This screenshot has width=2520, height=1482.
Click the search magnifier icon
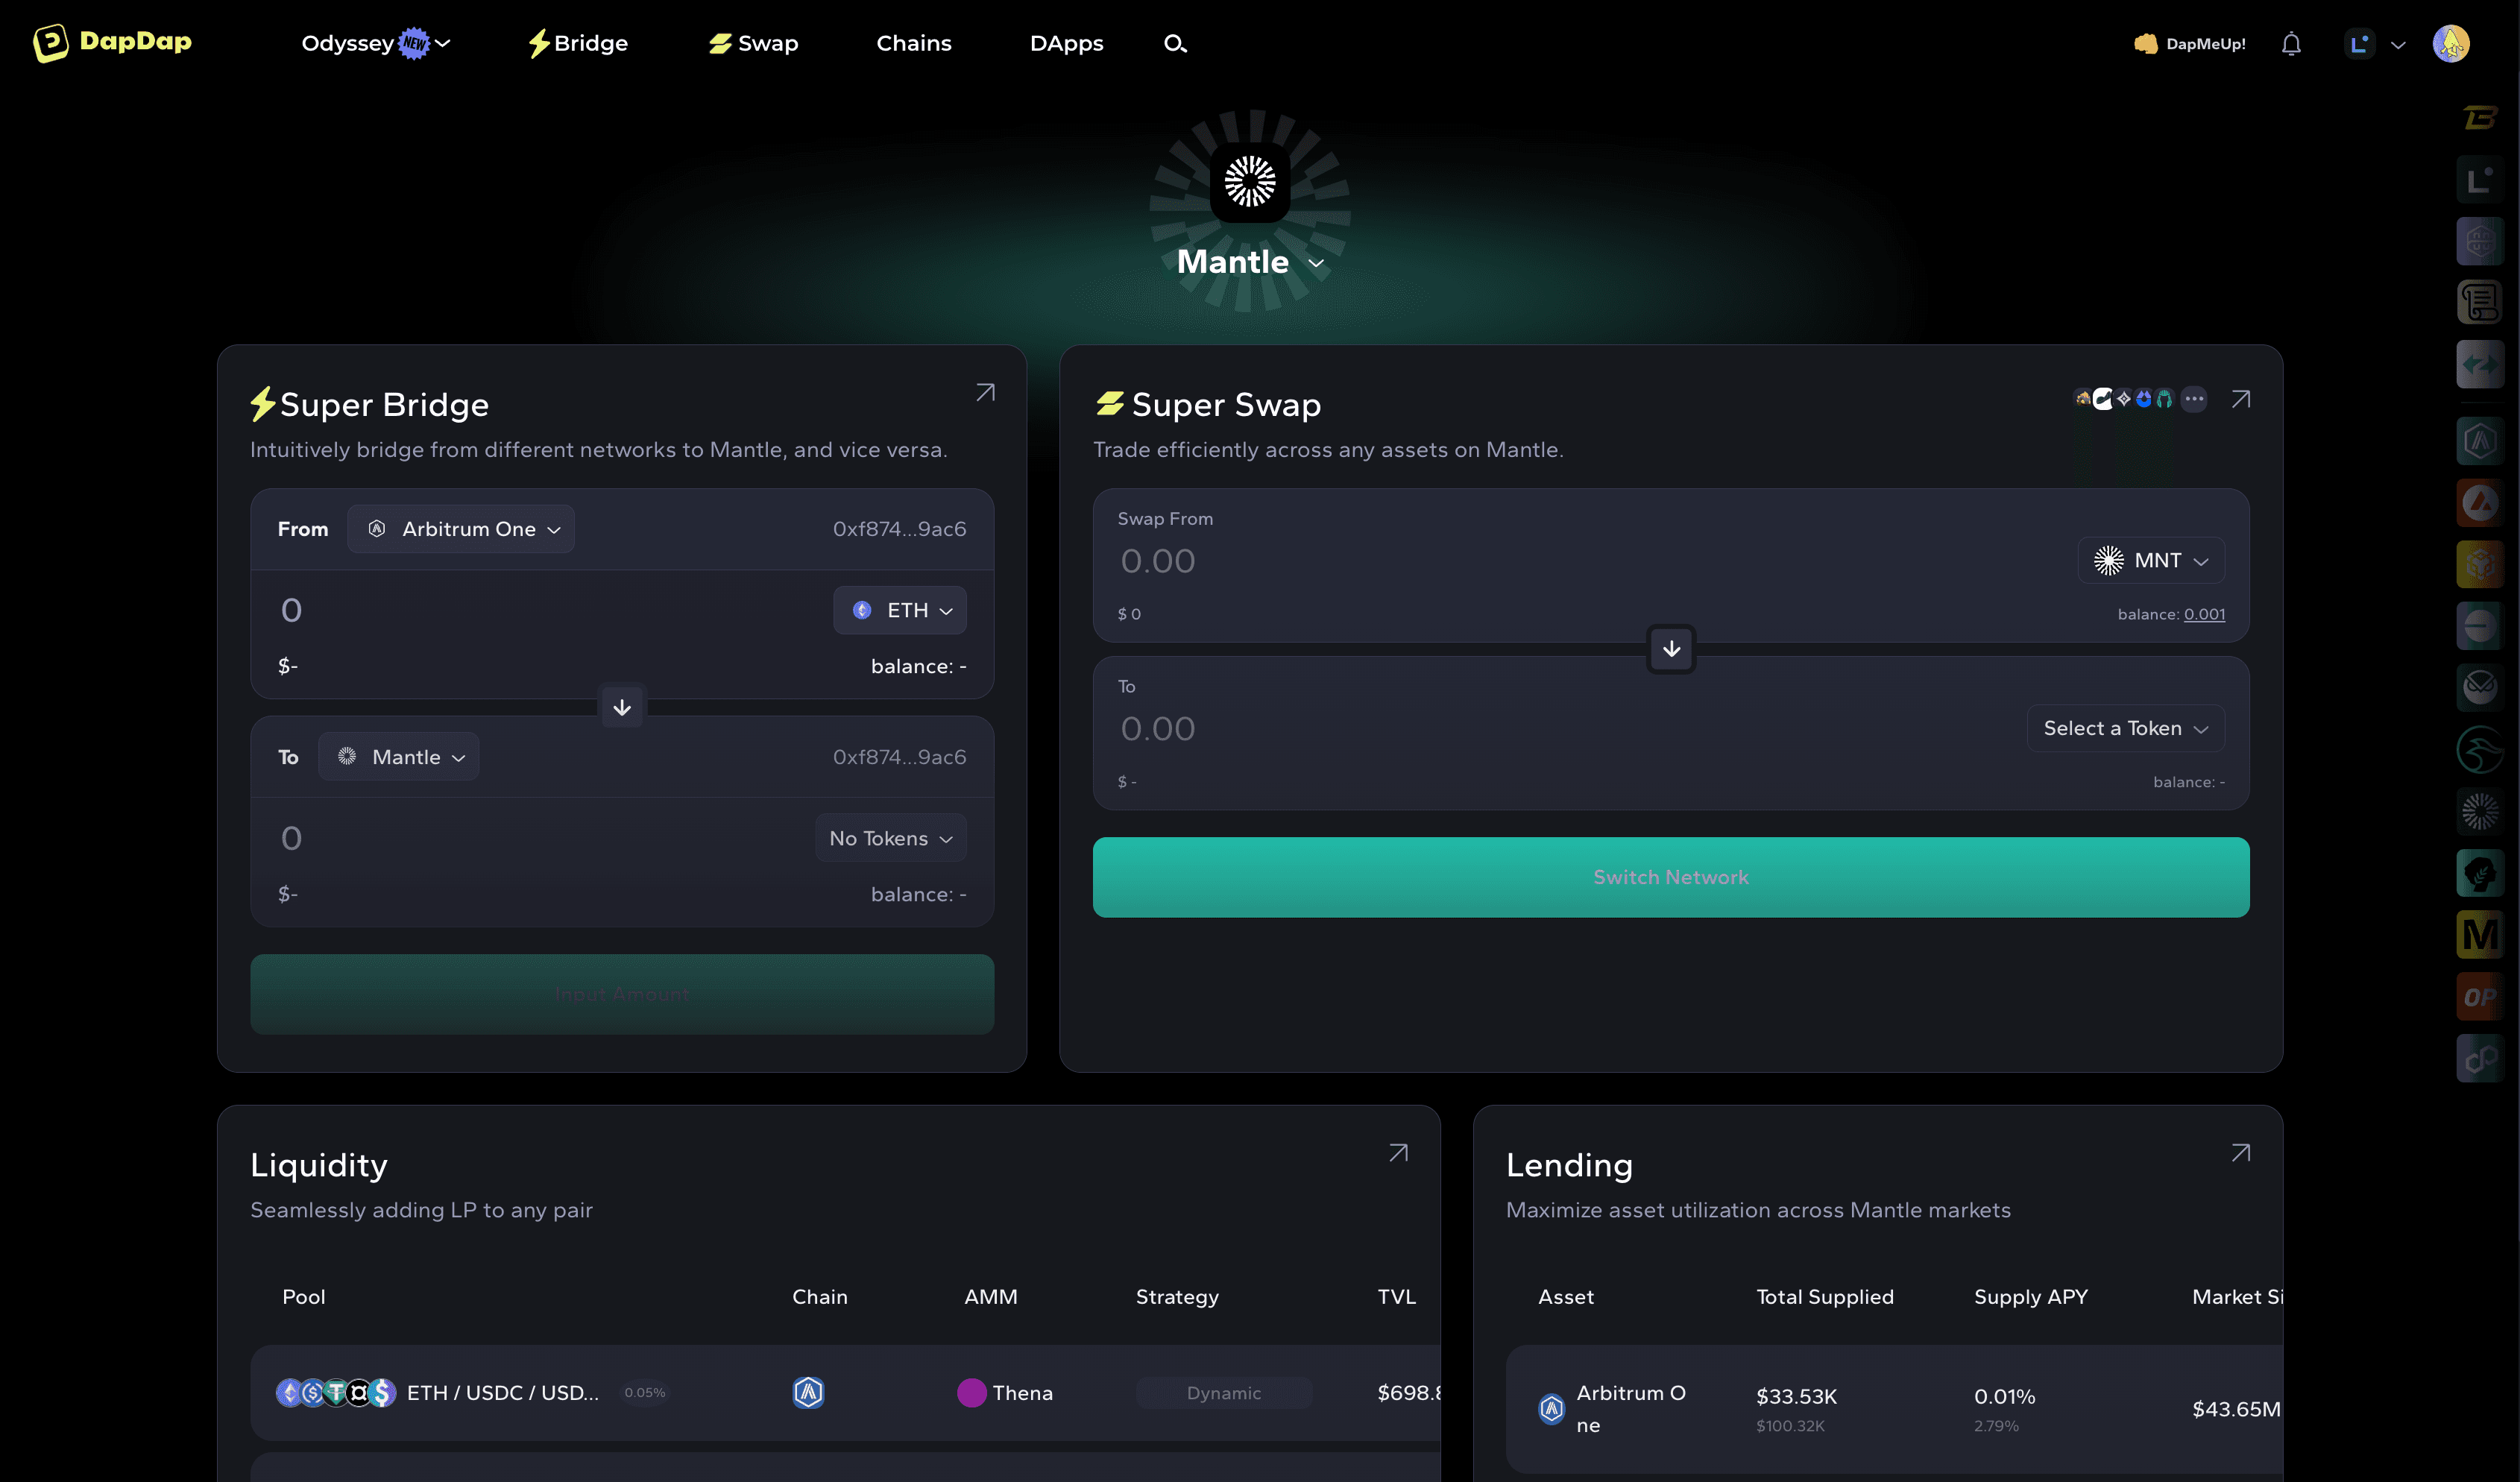click(x=1174, y=42)
